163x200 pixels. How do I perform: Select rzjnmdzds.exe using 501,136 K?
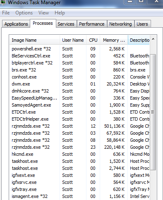[79, 126]
